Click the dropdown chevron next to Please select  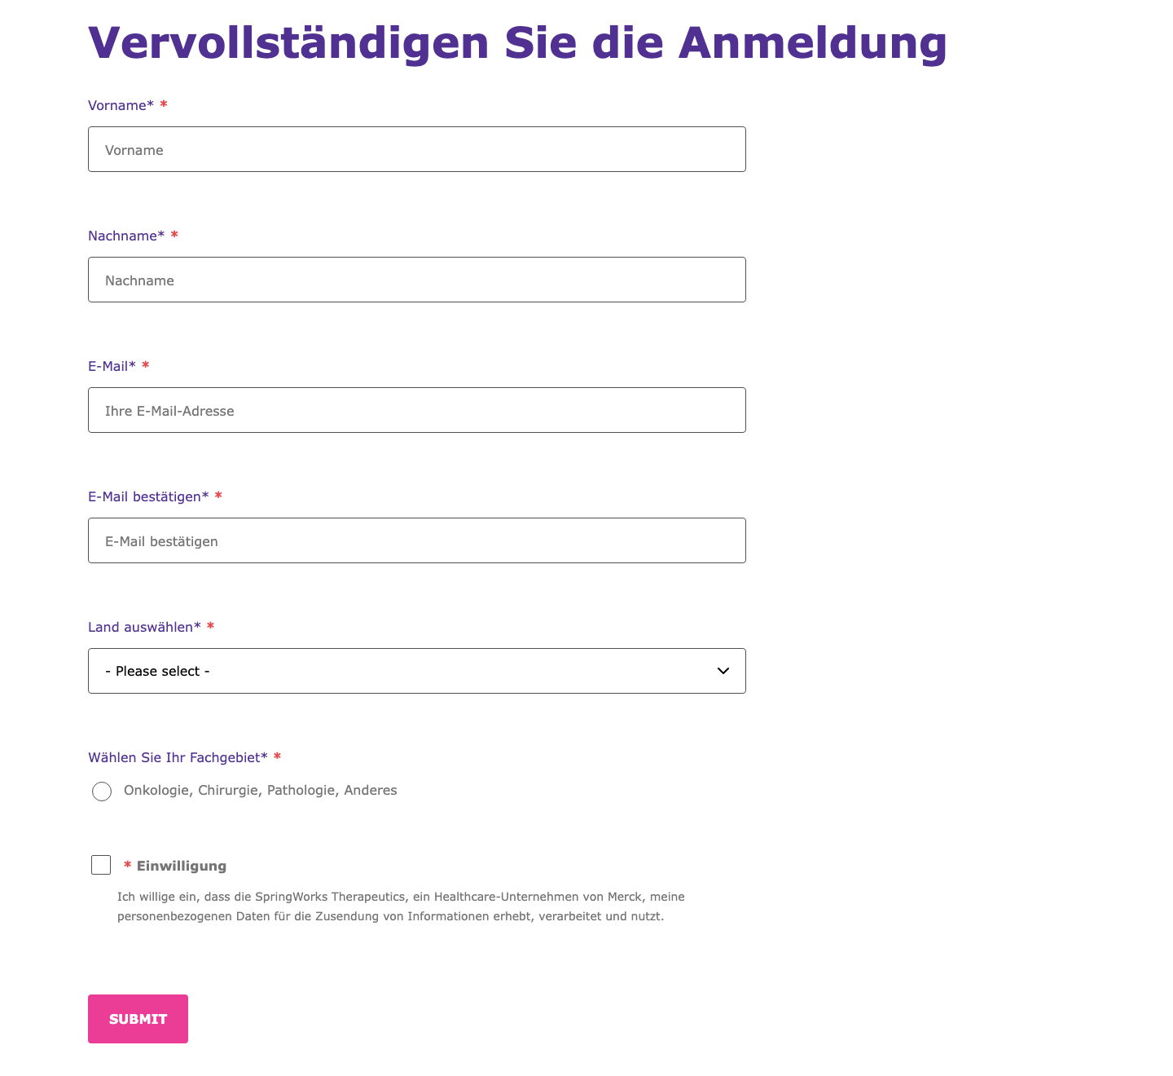click(x=723, y=671)
